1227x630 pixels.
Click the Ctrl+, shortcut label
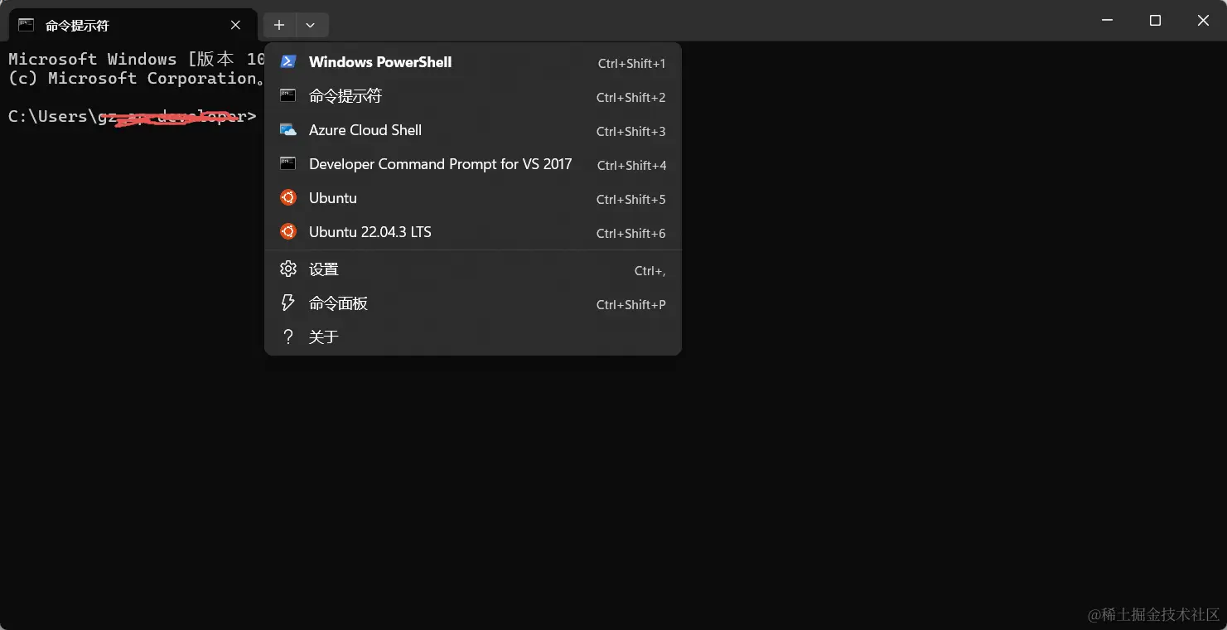coord(650,270)
